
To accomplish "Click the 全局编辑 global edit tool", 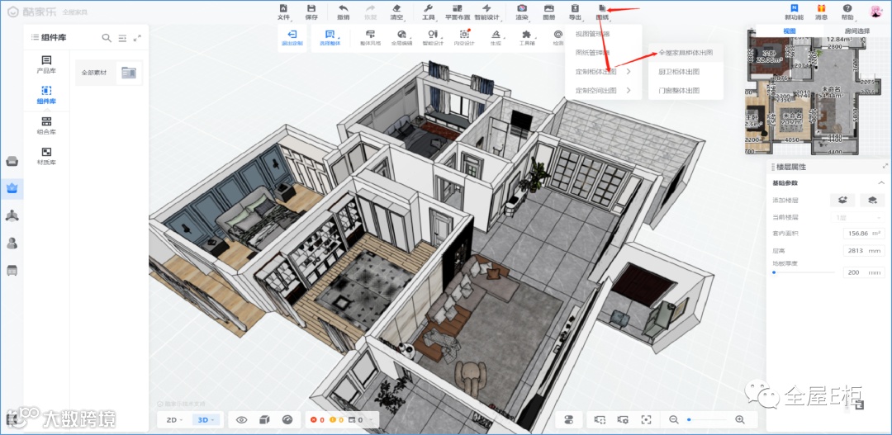I will click(x=401, y=38).
